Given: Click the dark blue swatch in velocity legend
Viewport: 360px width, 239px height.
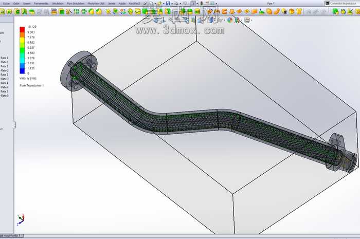Looking at the screenshot, I should [22, 71].
